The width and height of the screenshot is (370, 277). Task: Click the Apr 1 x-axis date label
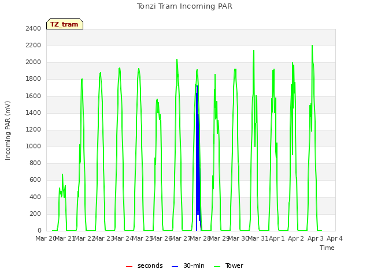coord(277,238)
